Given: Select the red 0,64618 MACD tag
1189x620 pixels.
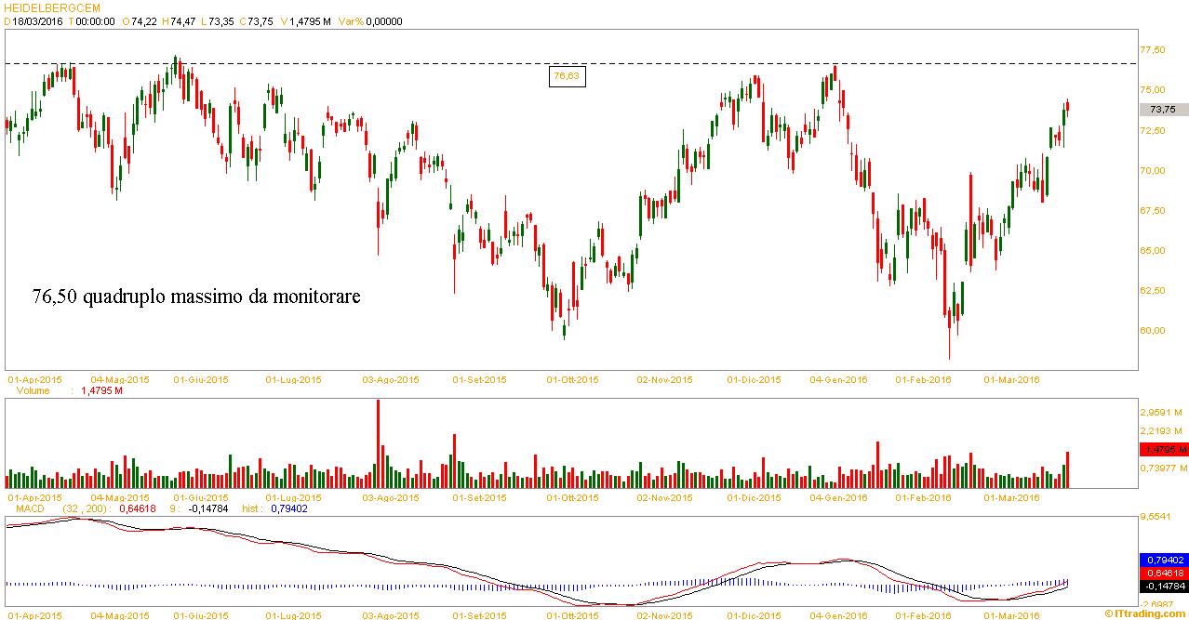Looking at the screenshot, I should [x=1163, y=574].
